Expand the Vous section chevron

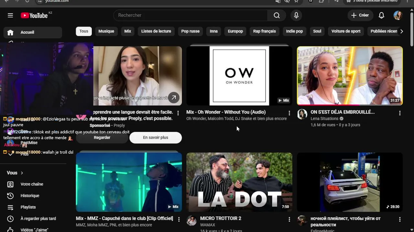click(x=22, y=173)
